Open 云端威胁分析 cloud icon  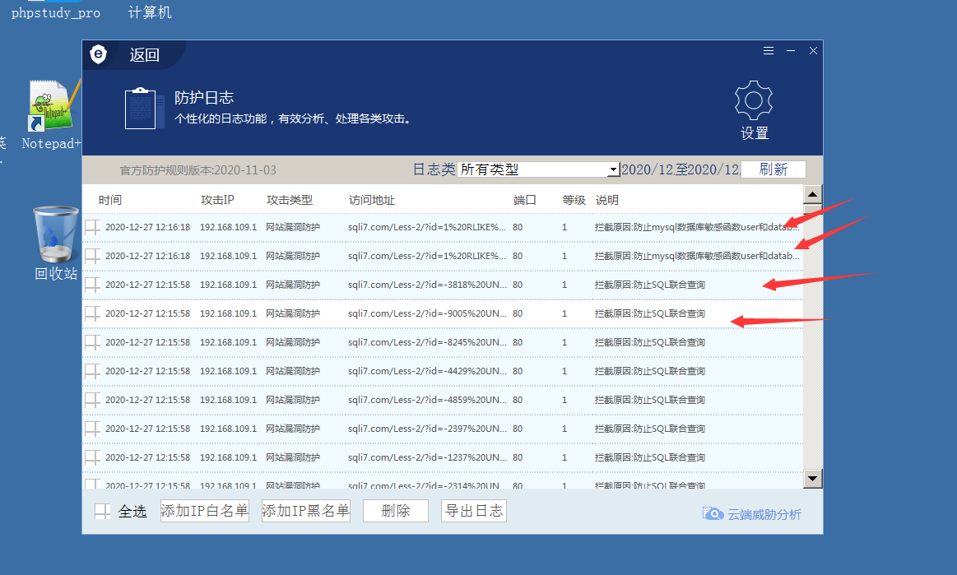click(713, 513)
